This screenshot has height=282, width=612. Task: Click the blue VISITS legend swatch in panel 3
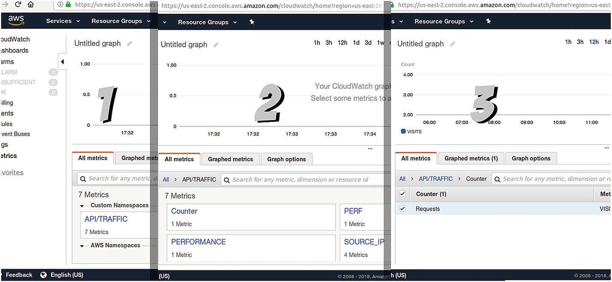tap(403, 131)
